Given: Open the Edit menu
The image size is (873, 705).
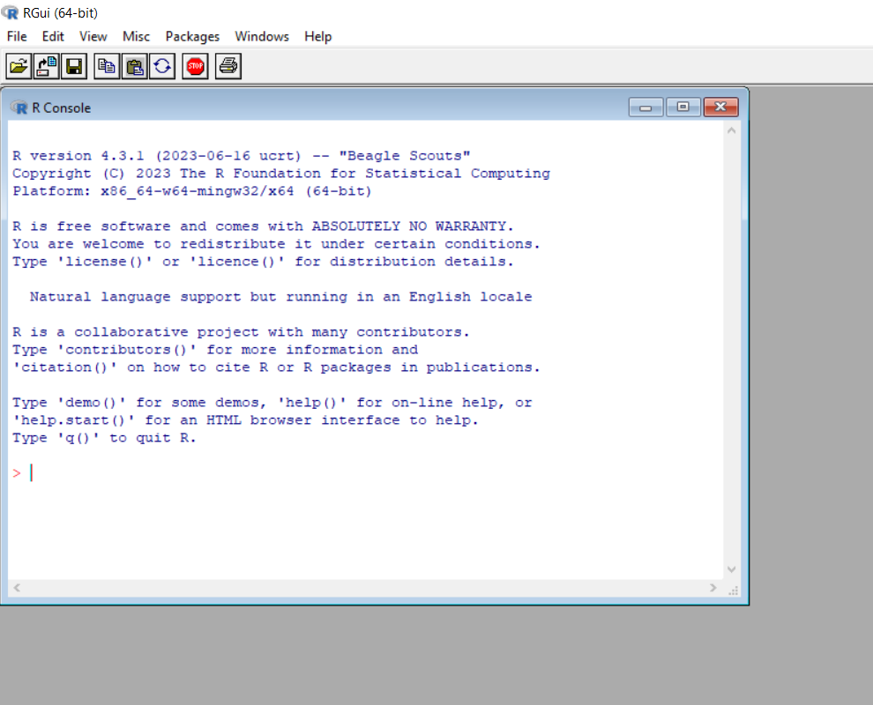Looking at the screenshot, I should 53,37.
